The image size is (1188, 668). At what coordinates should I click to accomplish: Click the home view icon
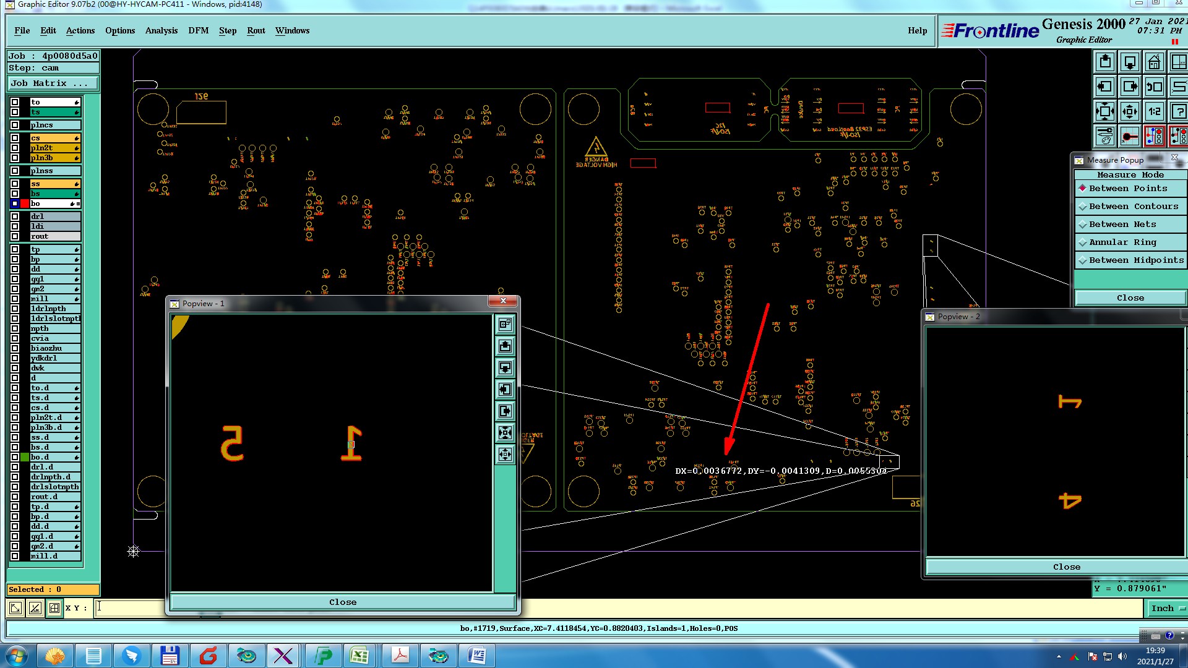[1154, 62]
